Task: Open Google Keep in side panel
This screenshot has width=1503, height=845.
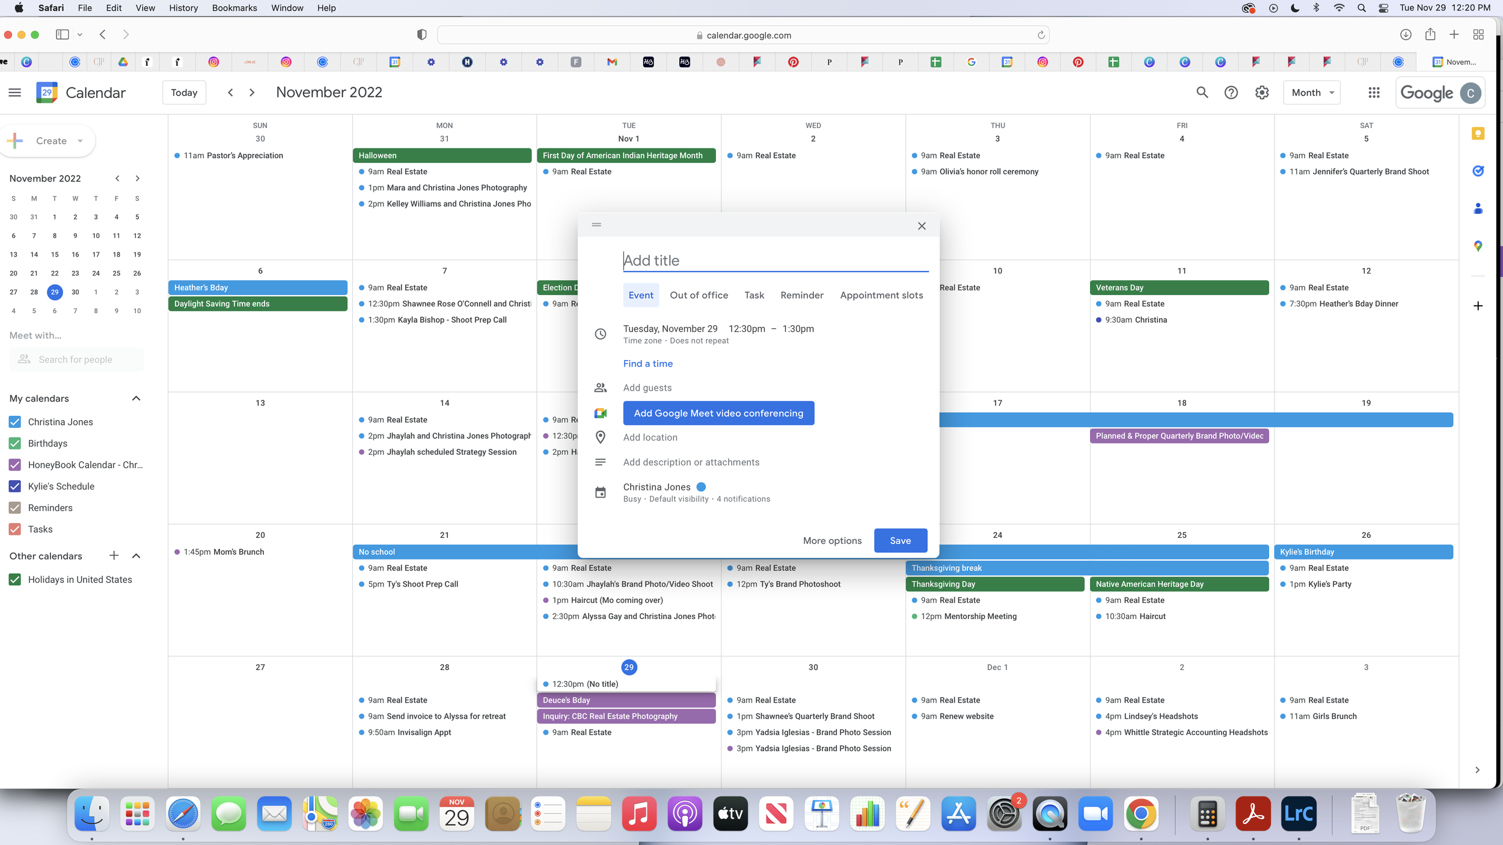Action: [1478, 133]
